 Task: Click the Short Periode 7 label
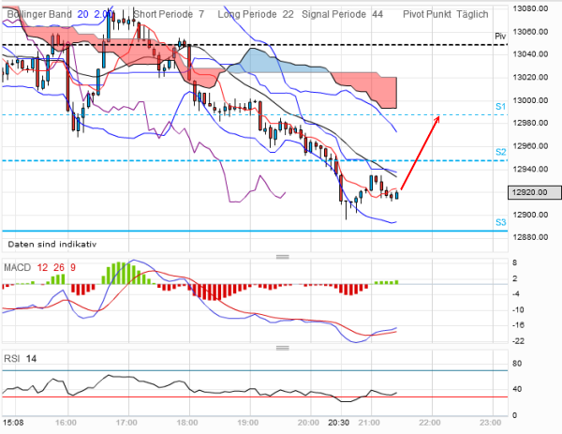(x=169, y=14)
